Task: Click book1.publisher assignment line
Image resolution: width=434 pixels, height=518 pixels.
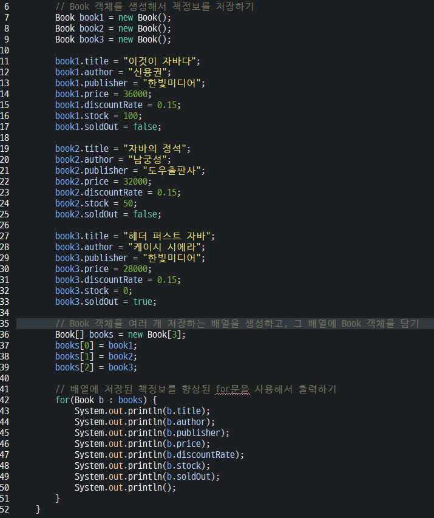Action: [x=130, y=83]
